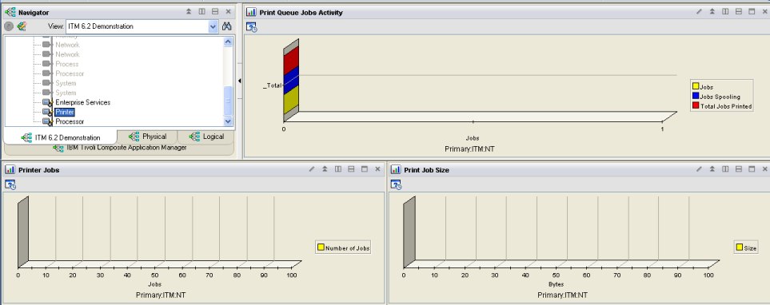Click the Navigator update pending icon
The width and height of the screenshot is (770, 305).
[9, 26]
